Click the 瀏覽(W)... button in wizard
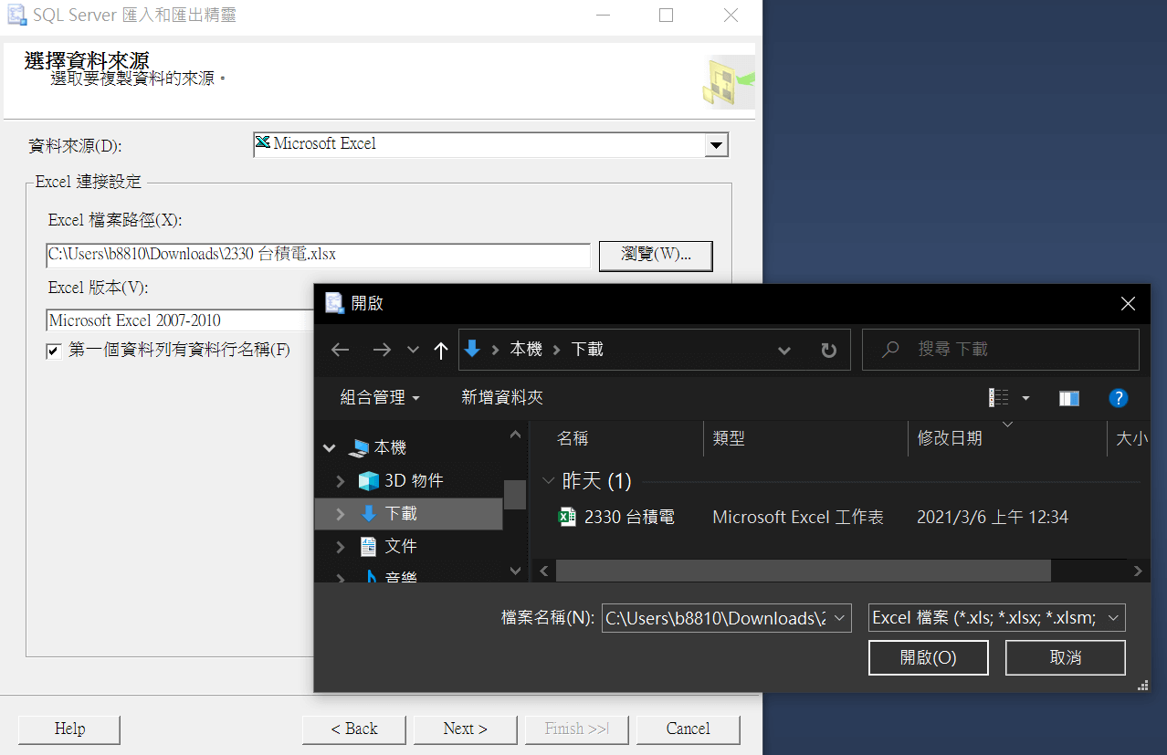This screenshot has width=1167, height=755. [656, 256]
